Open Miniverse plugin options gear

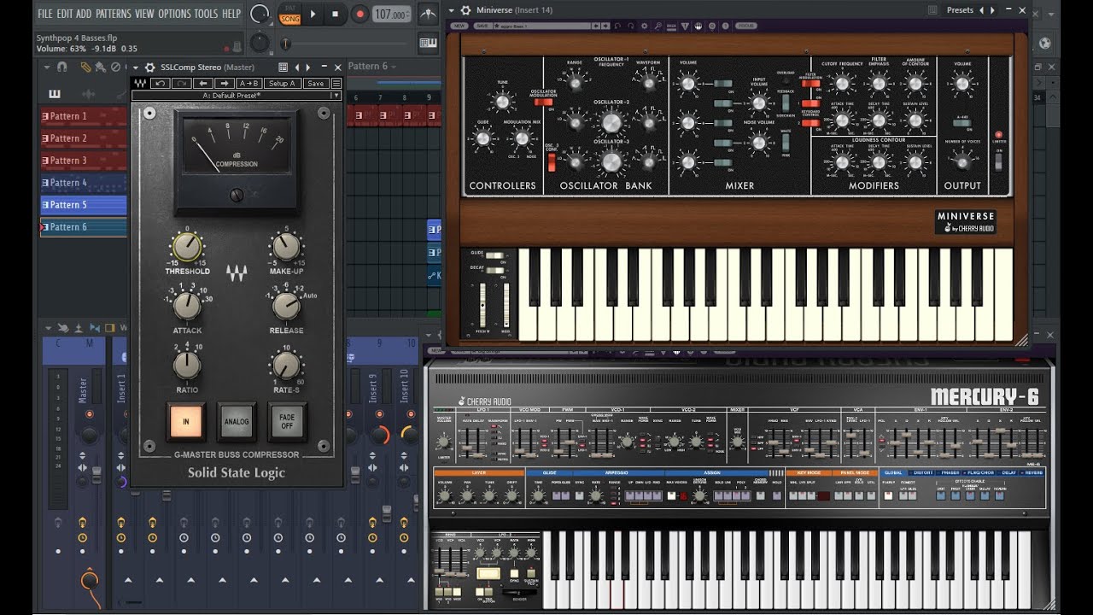point(465,10)
